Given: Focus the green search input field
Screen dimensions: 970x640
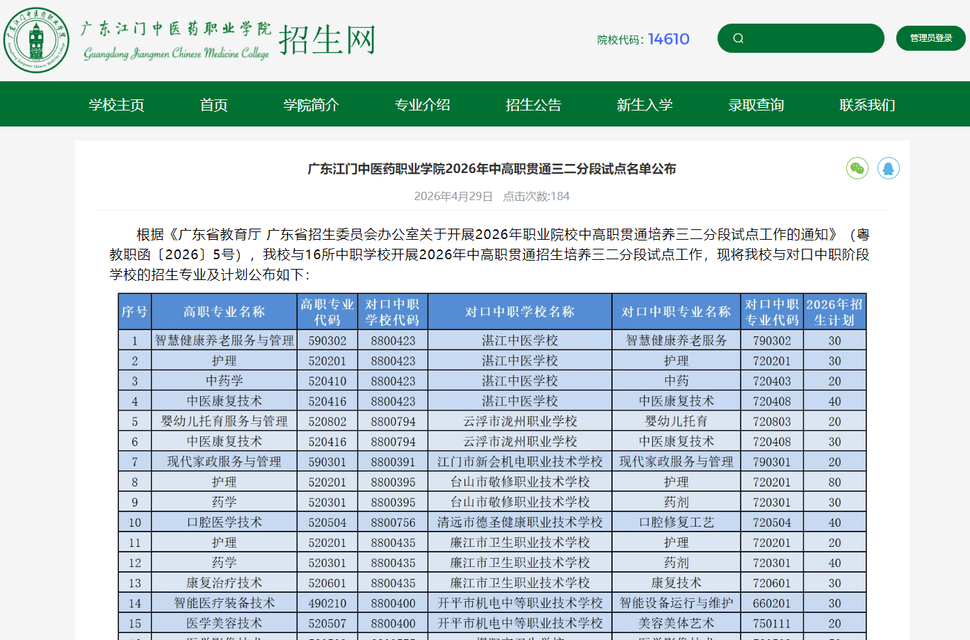Looking at the screenshot, I should coord(801,38).
